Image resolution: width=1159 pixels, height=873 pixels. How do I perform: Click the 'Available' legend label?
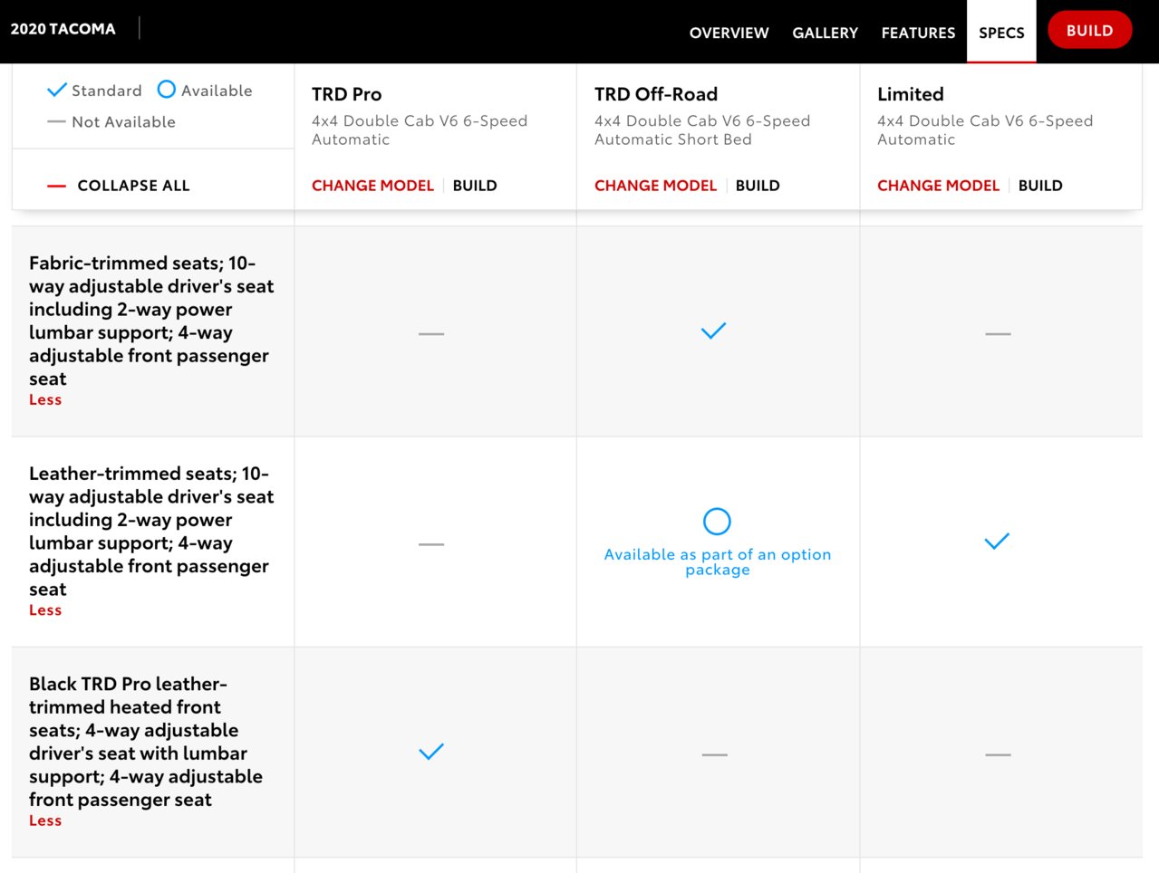pos(217,91)
